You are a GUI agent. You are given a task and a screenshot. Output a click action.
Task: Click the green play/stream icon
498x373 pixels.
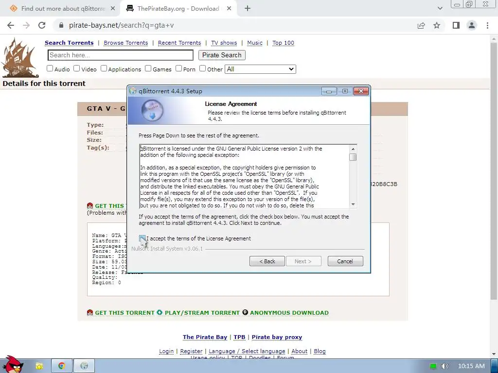pyautogui.click(x=160, y=312)
